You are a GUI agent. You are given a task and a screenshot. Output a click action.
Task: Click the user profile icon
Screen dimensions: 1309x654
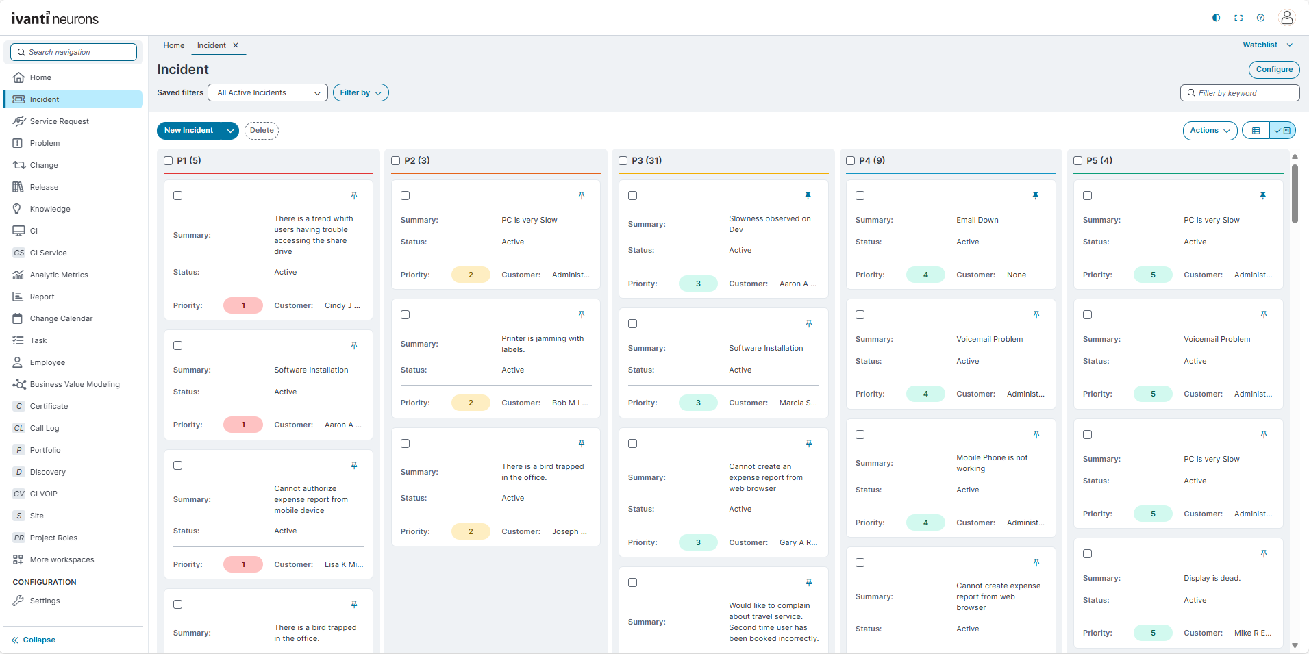(1286, 18)
